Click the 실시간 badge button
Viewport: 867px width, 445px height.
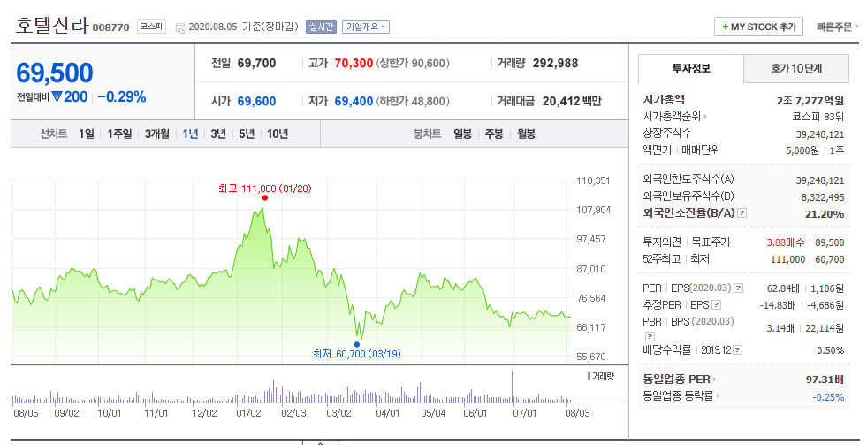321,27
